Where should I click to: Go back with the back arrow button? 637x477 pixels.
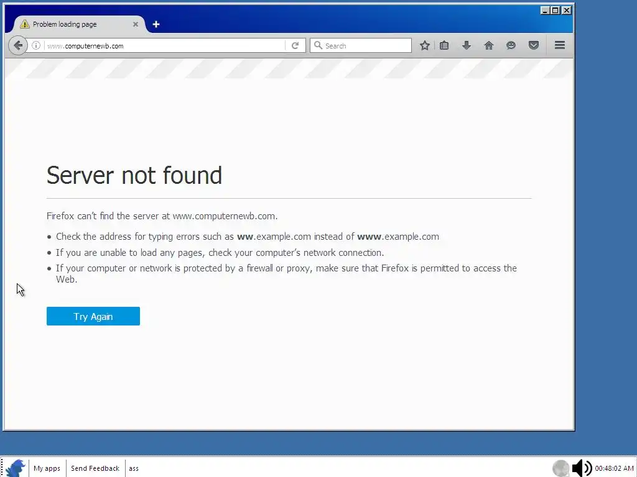coord(18,45)
